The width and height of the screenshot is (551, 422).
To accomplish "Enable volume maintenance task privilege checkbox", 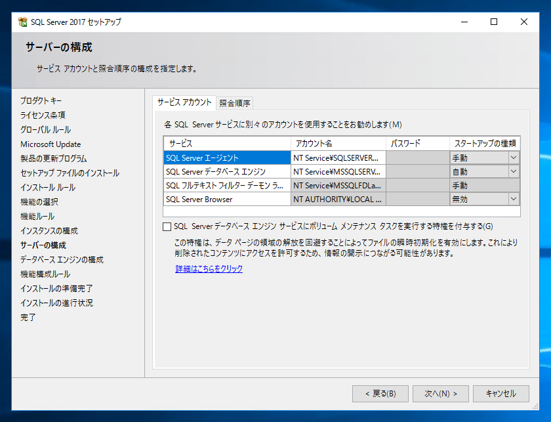I will click(167, 226).
